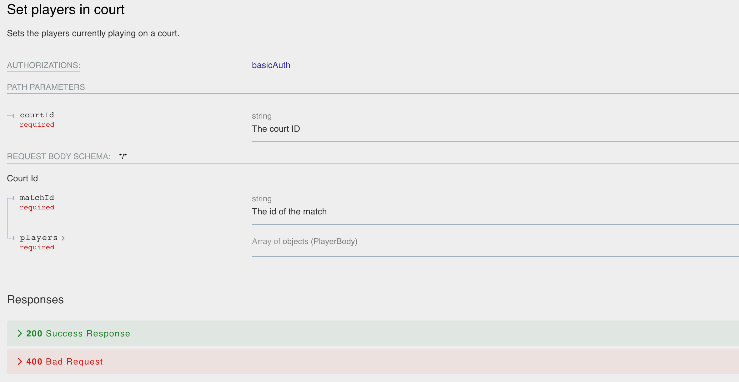This screenshot has height=382, width=739.
Task: Click the 'required' tag under courtId
Action: (x=37, y=125)
